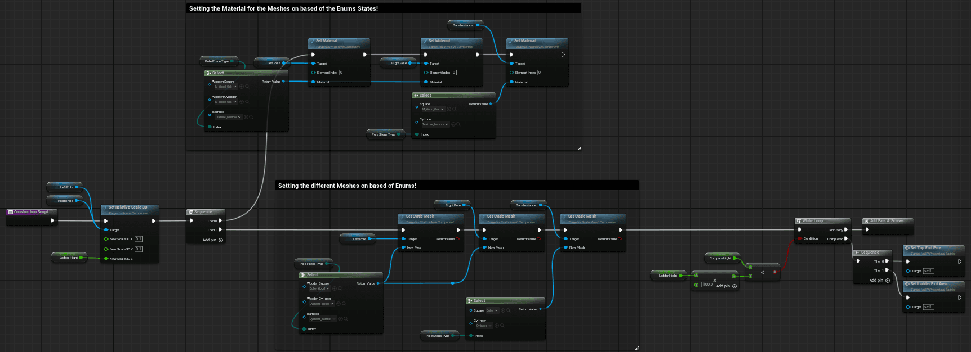971x352 pixels.
Task: Click Add pin plus icon on first Sequence node
Action: tap(221, 240)
